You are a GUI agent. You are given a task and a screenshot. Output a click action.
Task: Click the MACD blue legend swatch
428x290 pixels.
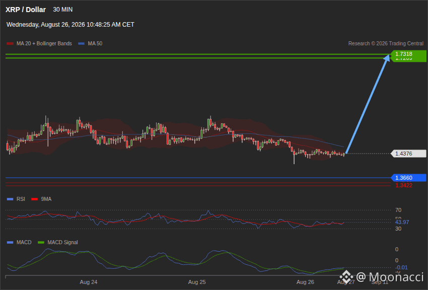click(x=10, y=243)
